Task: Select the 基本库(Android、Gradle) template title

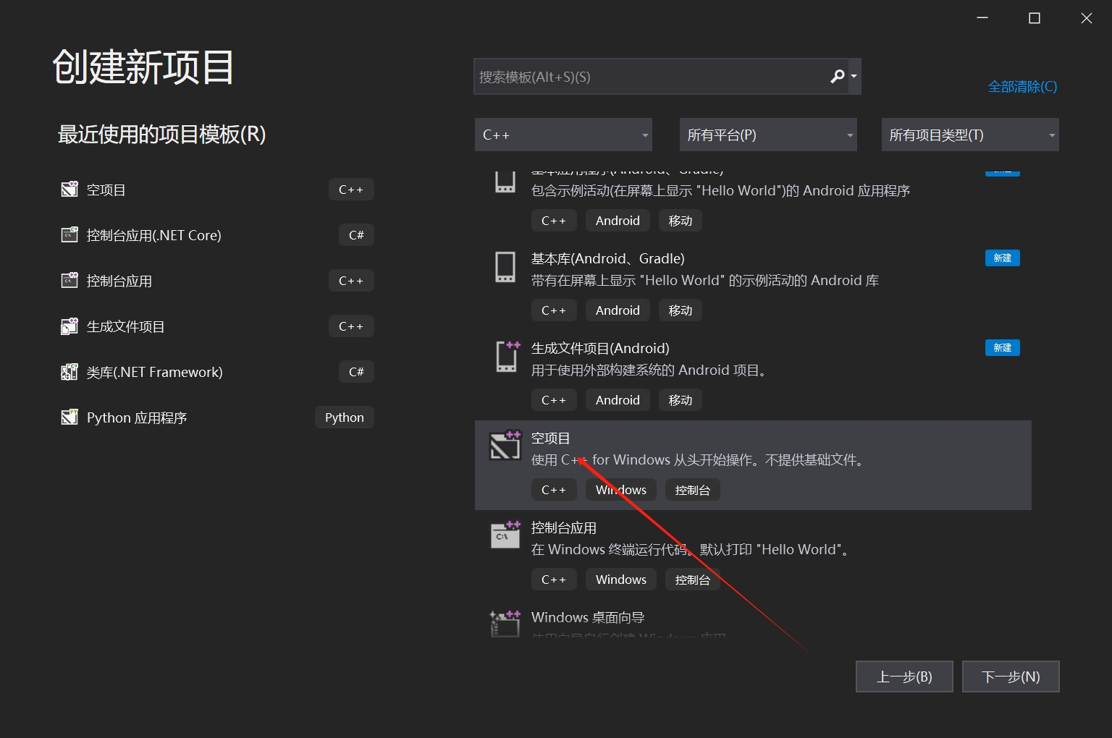Action: 608,258
